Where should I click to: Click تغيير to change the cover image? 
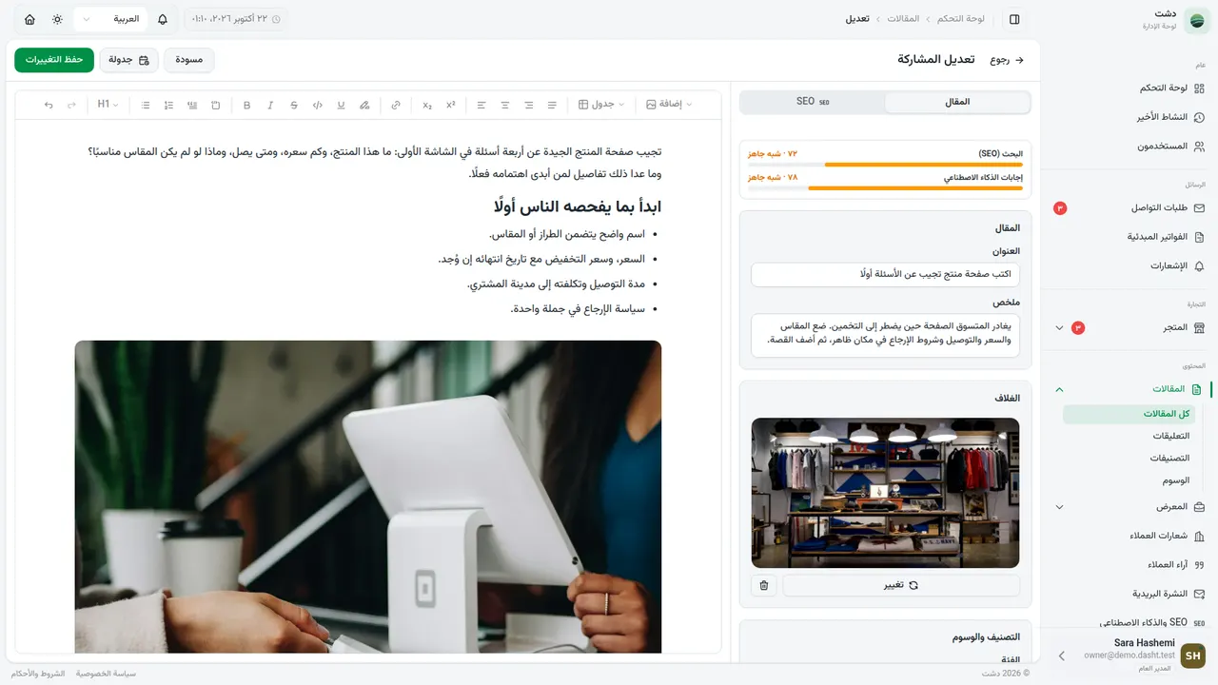[900, 585]
